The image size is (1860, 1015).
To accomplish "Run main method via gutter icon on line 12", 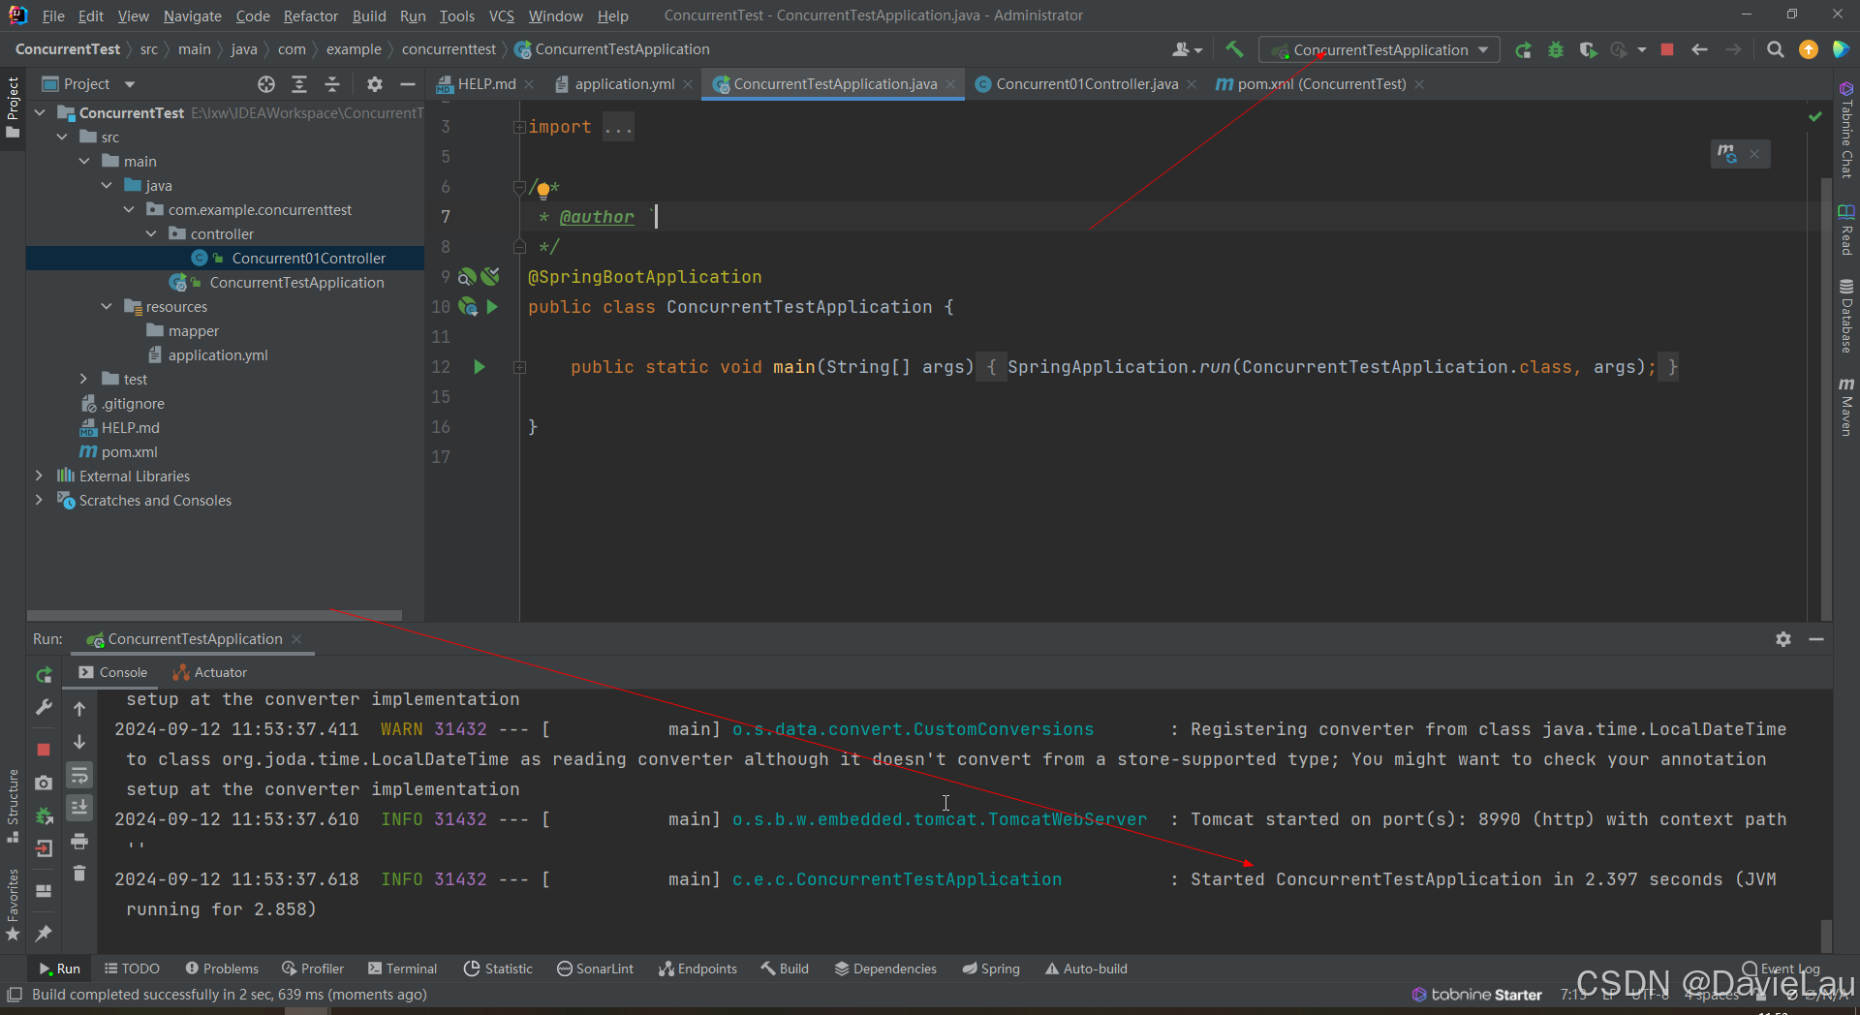I will point(480,367).
